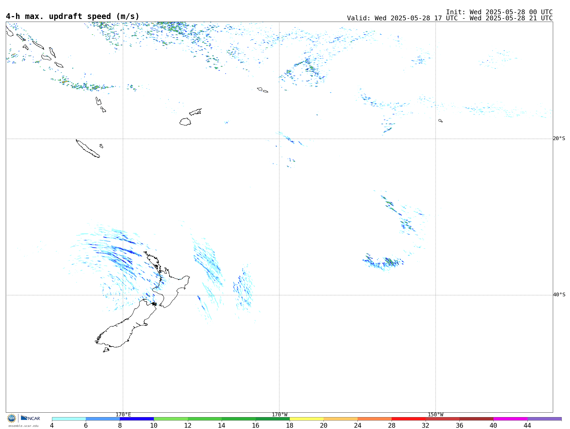
Task: Click the light cyan 4–6 colorbar segment
Action: (69, 419)
